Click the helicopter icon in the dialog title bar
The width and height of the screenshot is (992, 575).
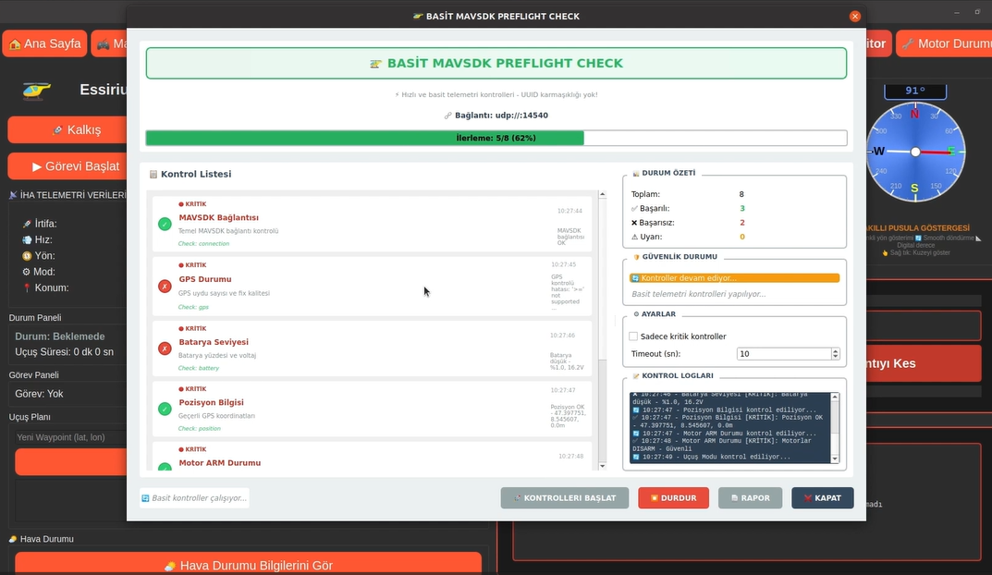point(418,16)
